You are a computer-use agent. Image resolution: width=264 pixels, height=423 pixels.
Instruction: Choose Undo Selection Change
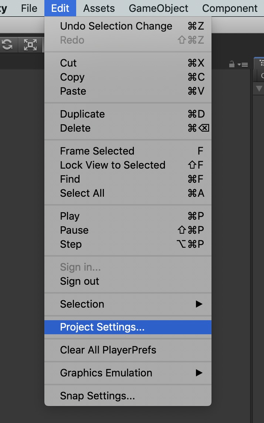click(x=116, y=26)
